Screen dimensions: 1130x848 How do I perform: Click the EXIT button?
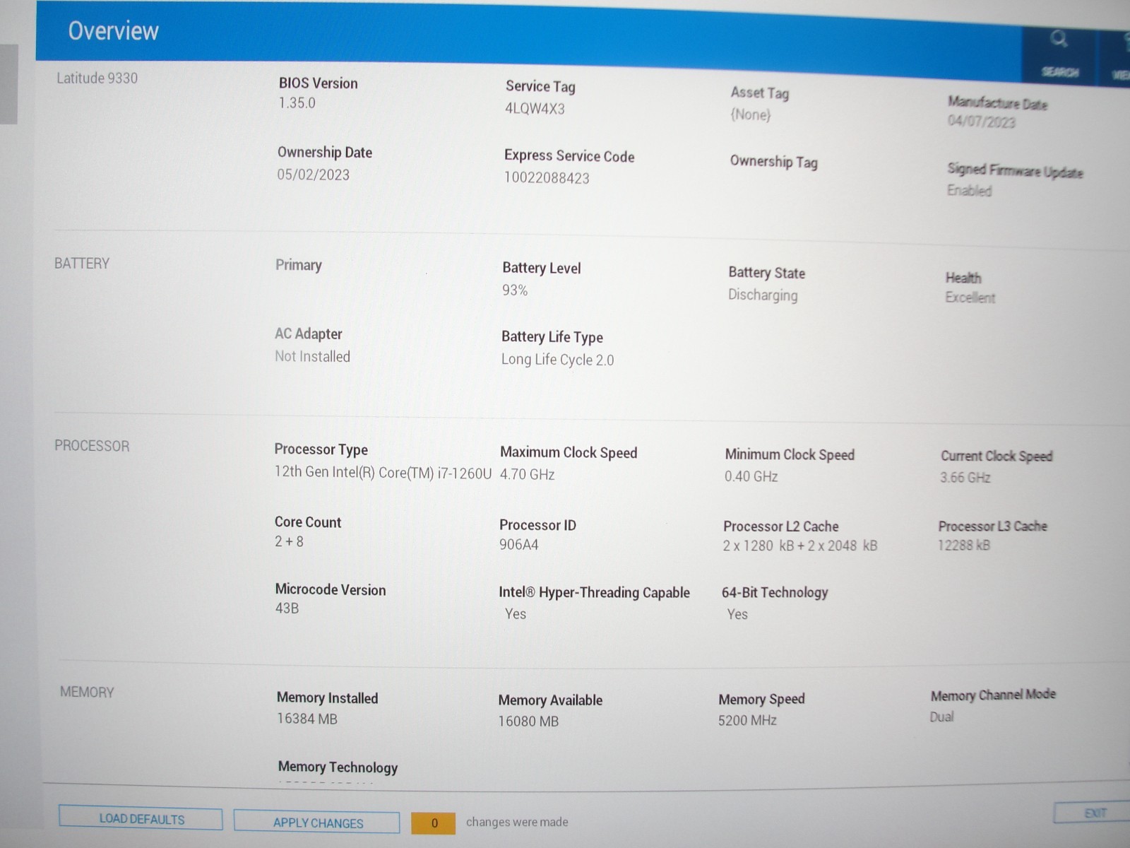coord(1093,813)
